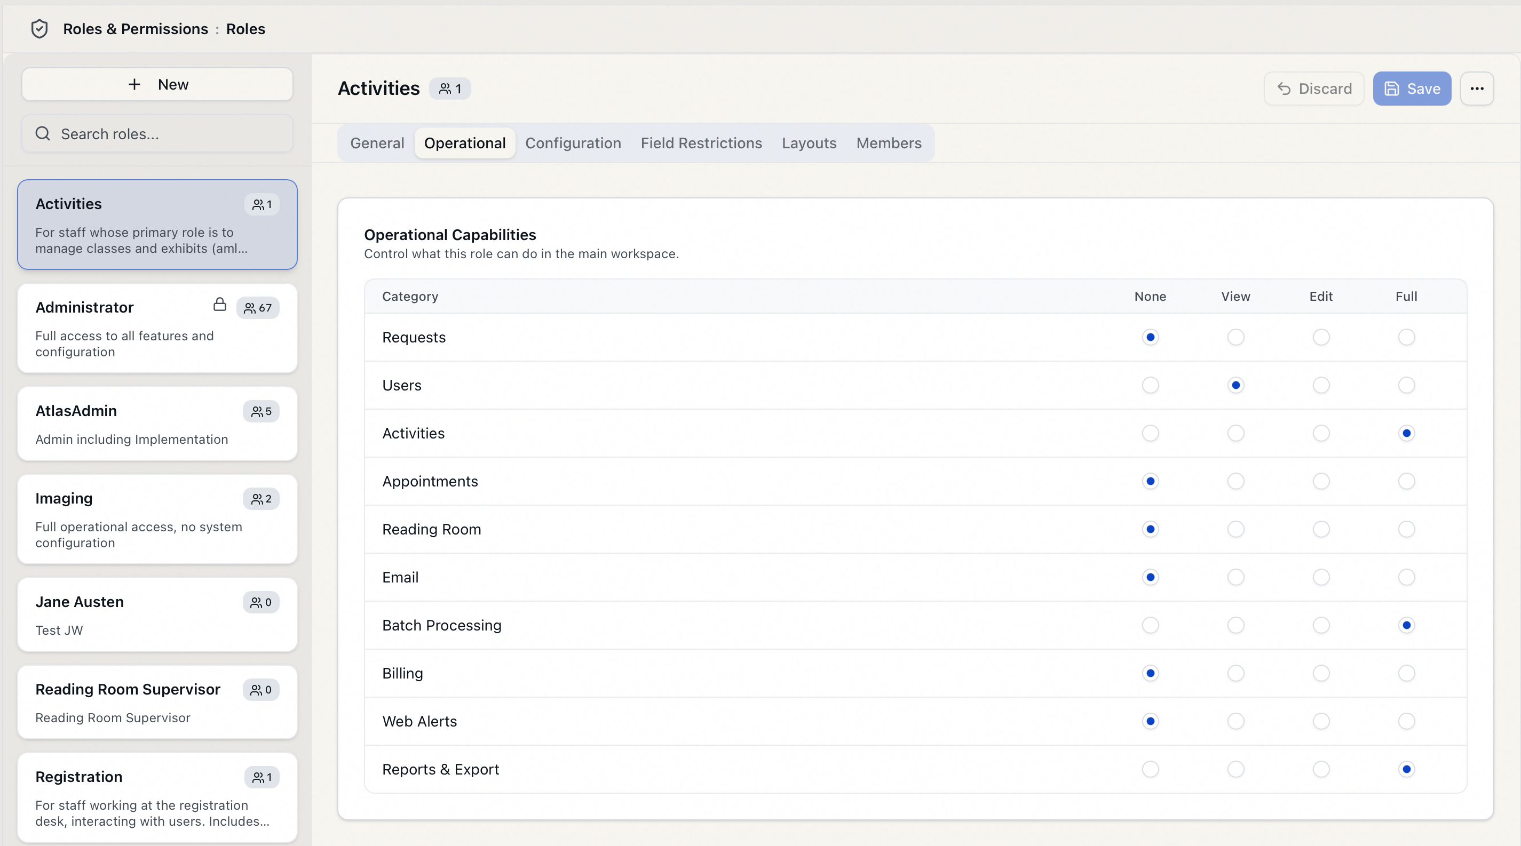Open the Field Restrictions tab

click(x=701, y=143)
